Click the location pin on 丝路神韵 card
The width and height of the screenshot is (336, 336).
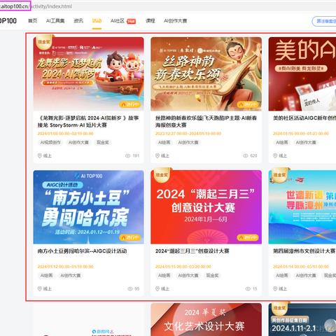click(157, 155)
